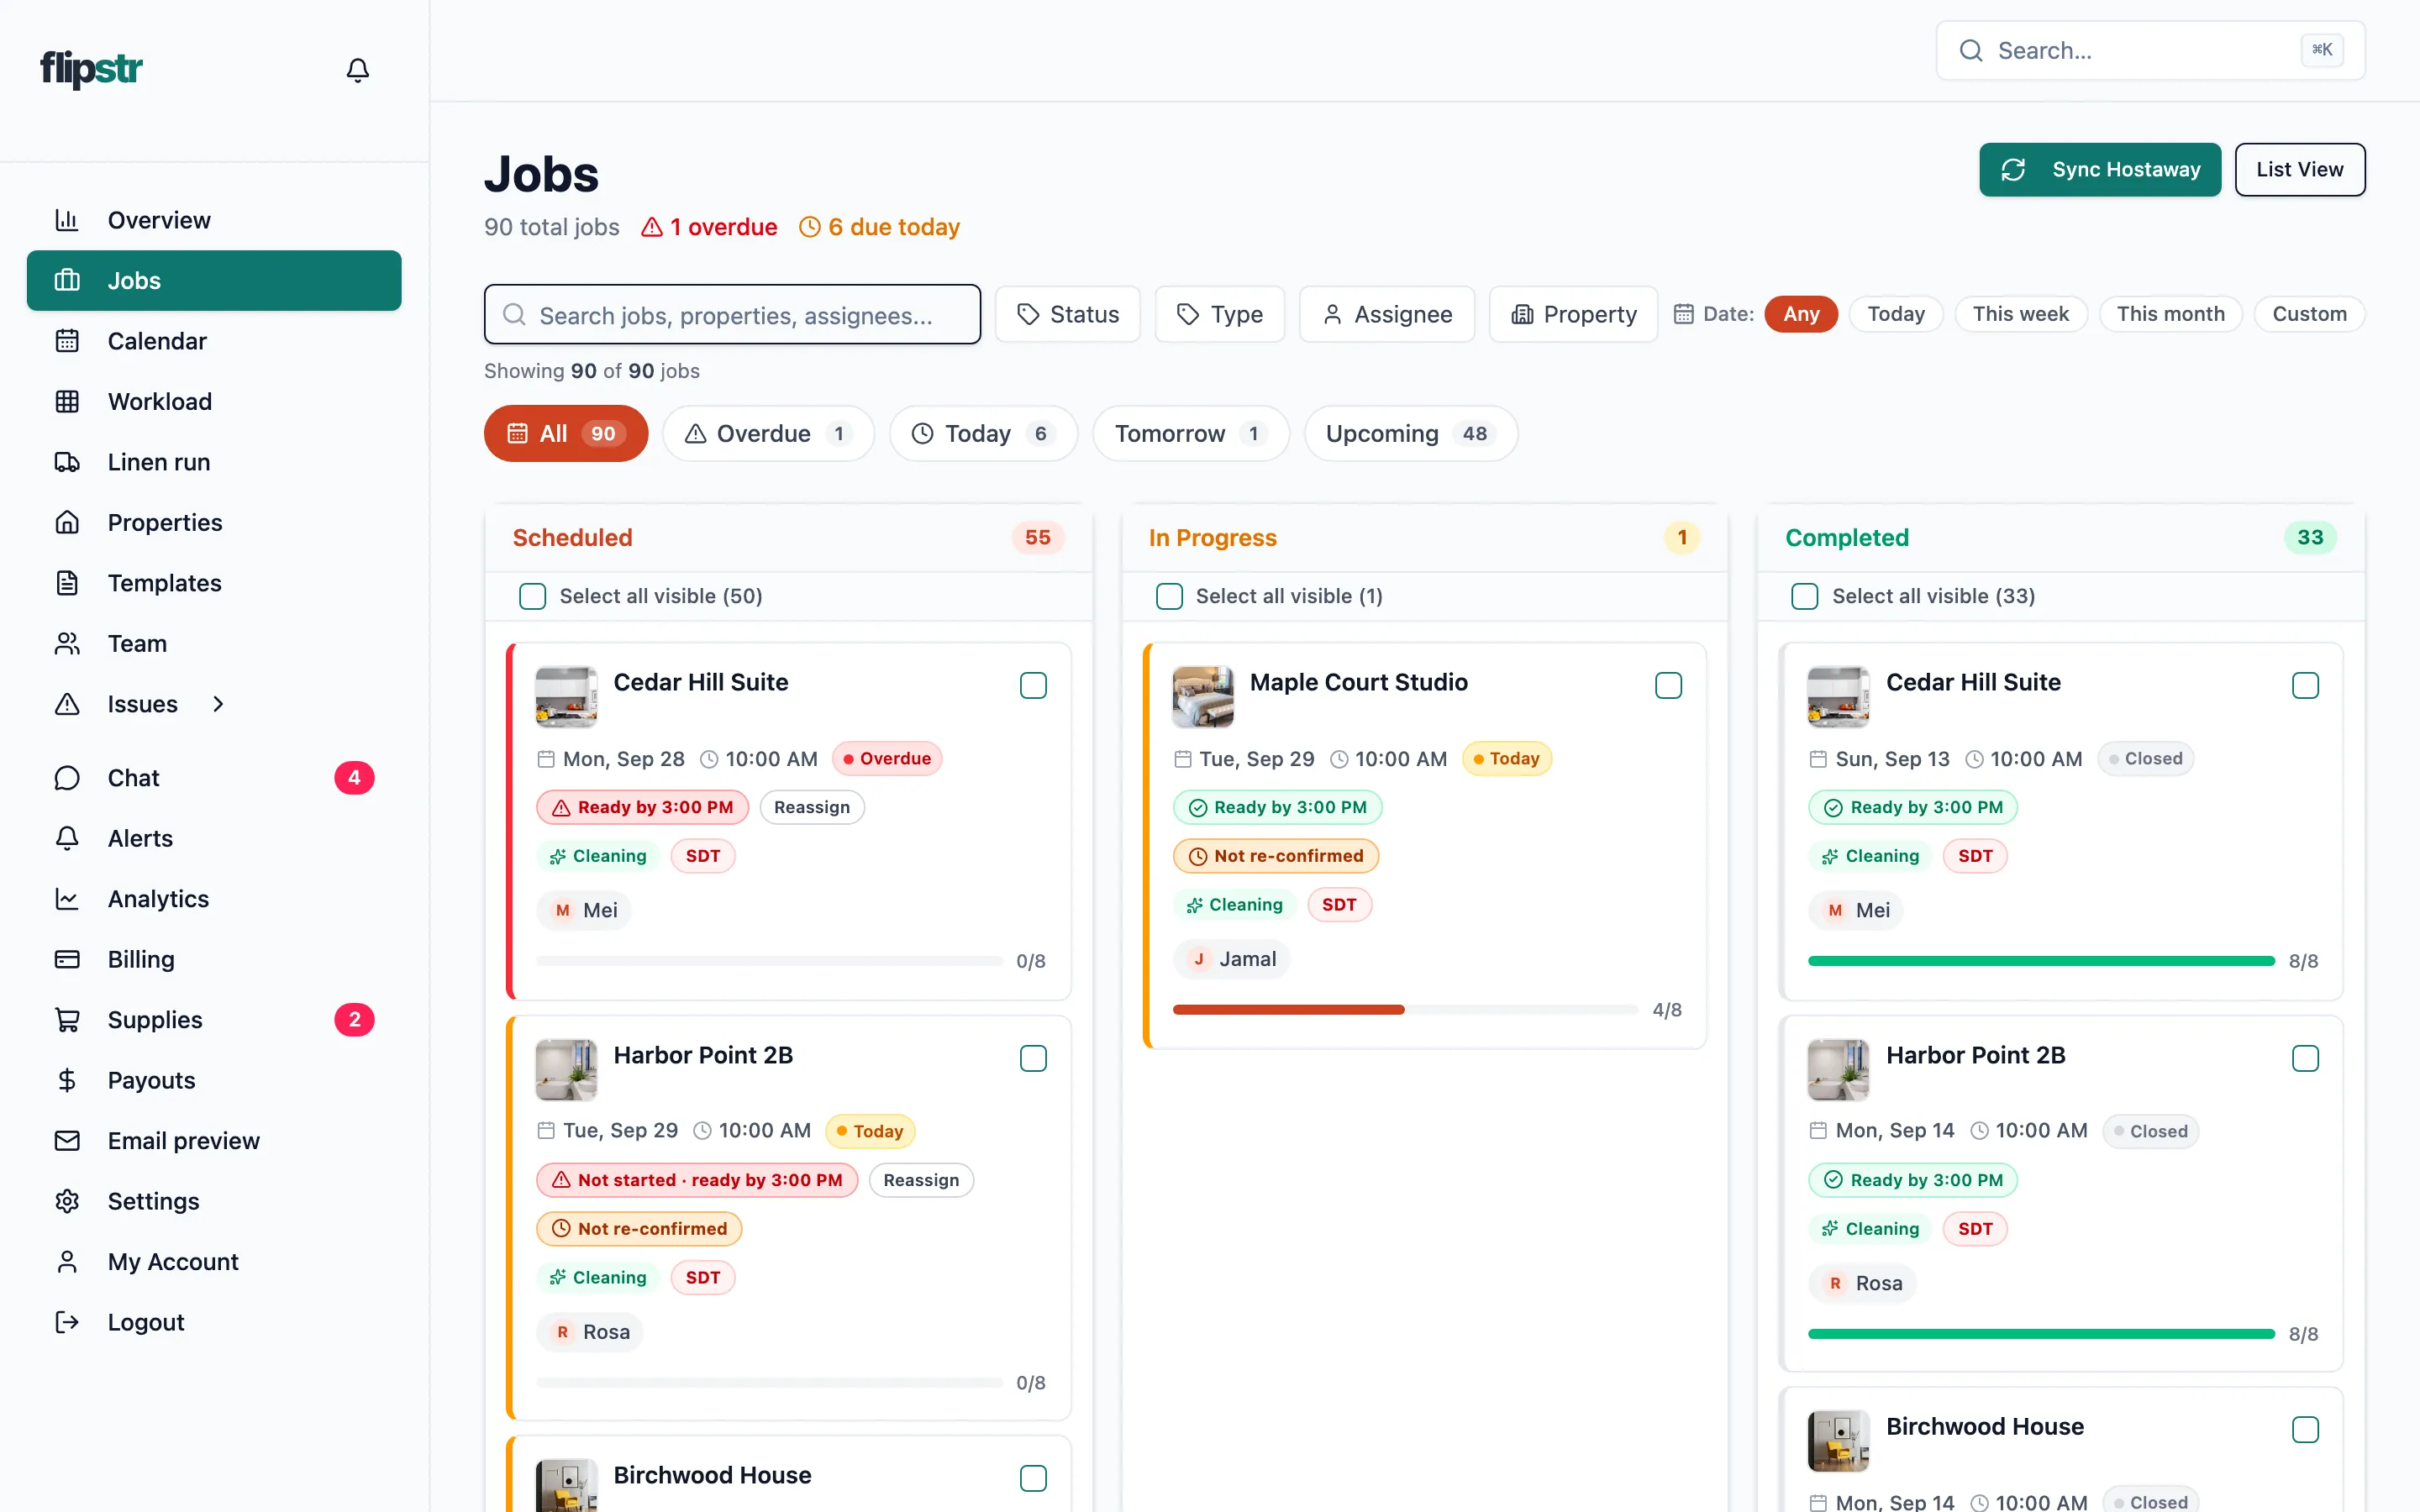2420x1512 pixels.
Task: Click the Sync Hostaway refresh icon
Action: click(x=2013, y=170)
